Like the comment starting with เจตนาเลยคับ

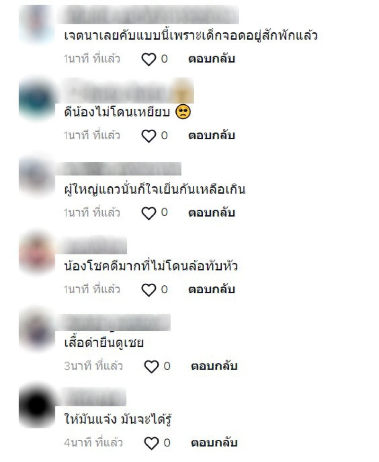click(x=149, y=59)
